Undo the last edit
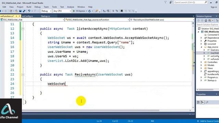The image size is (219, 123). 29,11
